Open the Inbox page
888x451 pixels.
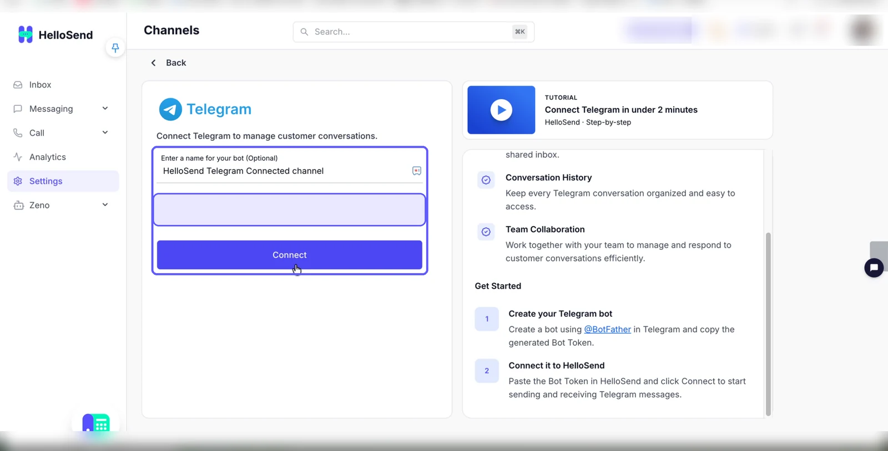tap(40, 85)
